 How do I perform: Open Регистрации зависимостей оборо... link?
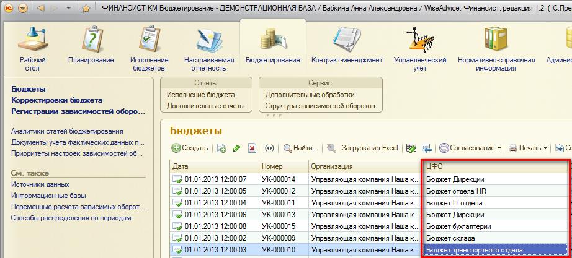(78, 111)
